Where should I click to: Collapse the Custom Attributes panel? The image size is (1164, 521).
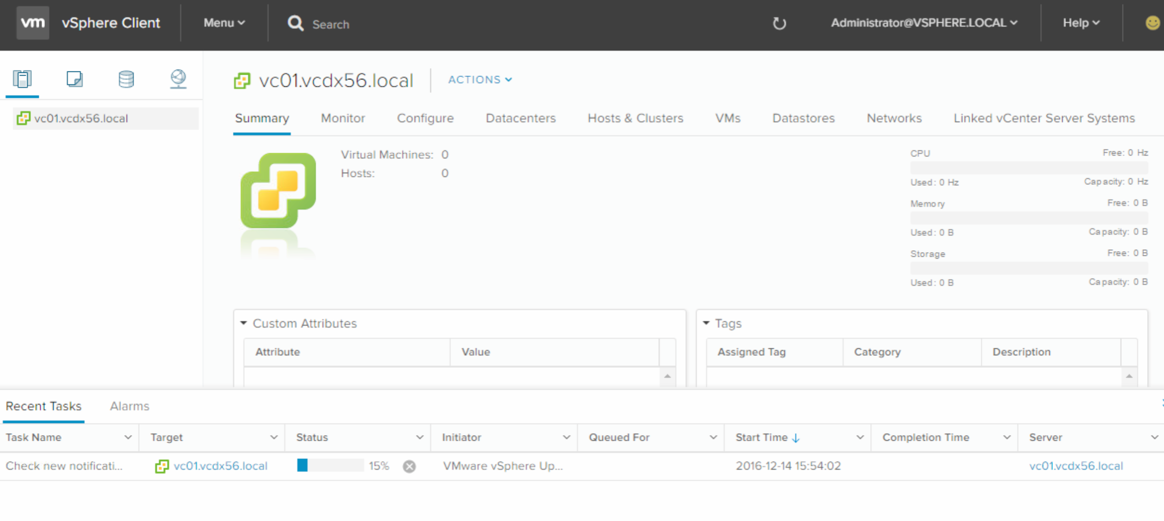tap(244, 323)
